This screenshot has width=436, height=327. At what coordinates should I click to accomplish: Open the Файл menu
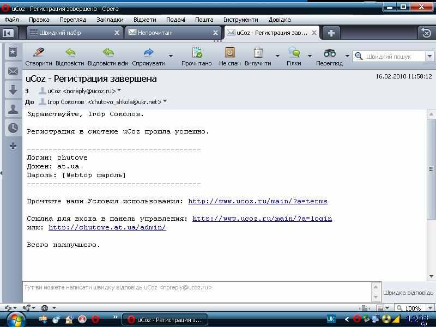point(11,20)
